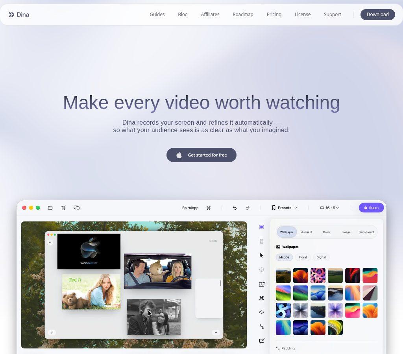The width and height of the screenshot is (403, 354).
Task: Click the redo arrow icon
Action: [x=248, y=208]
